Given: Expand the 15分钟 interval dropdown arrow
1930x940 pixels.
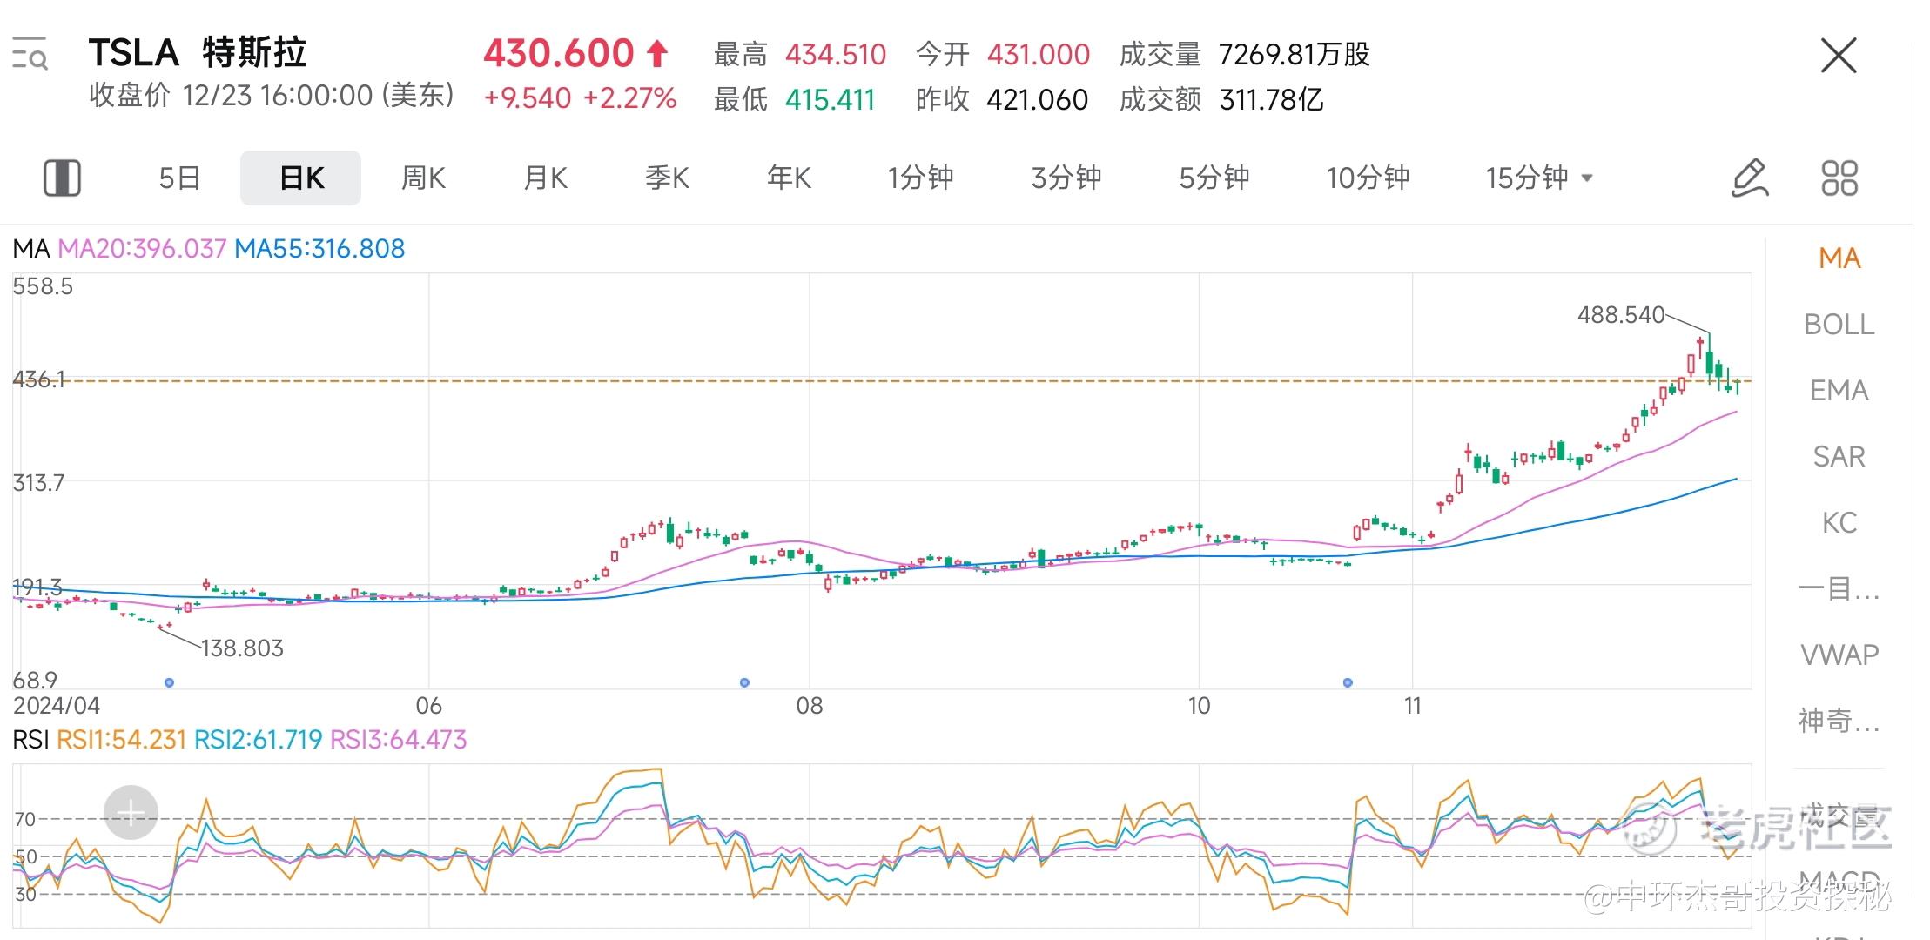Looking at the screenshot, I should [1587, 178].
